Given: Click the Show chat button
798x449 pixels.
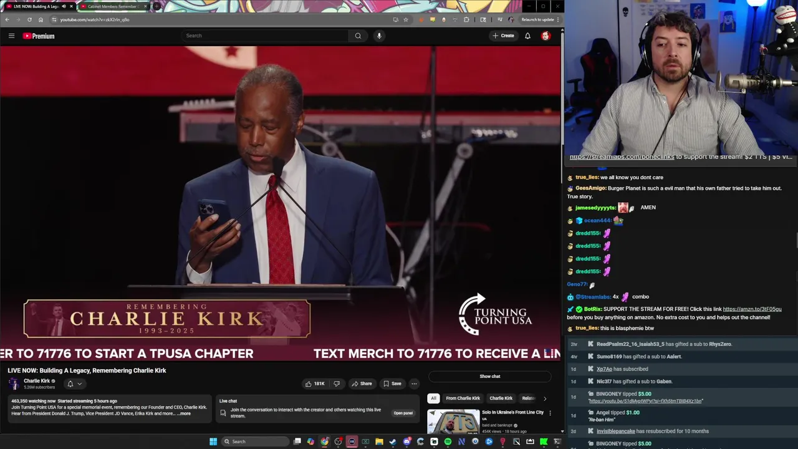Looking at the screenshot, I should coord(490,376).
